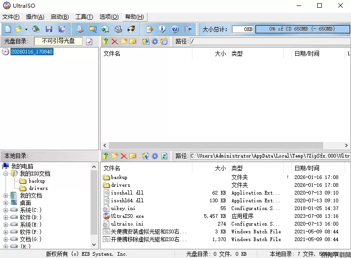The height and width of the screenshot is (258, 351).
Task: Open the 工具(T) menu
Action: pyautogui.click(x=84, y=17)
